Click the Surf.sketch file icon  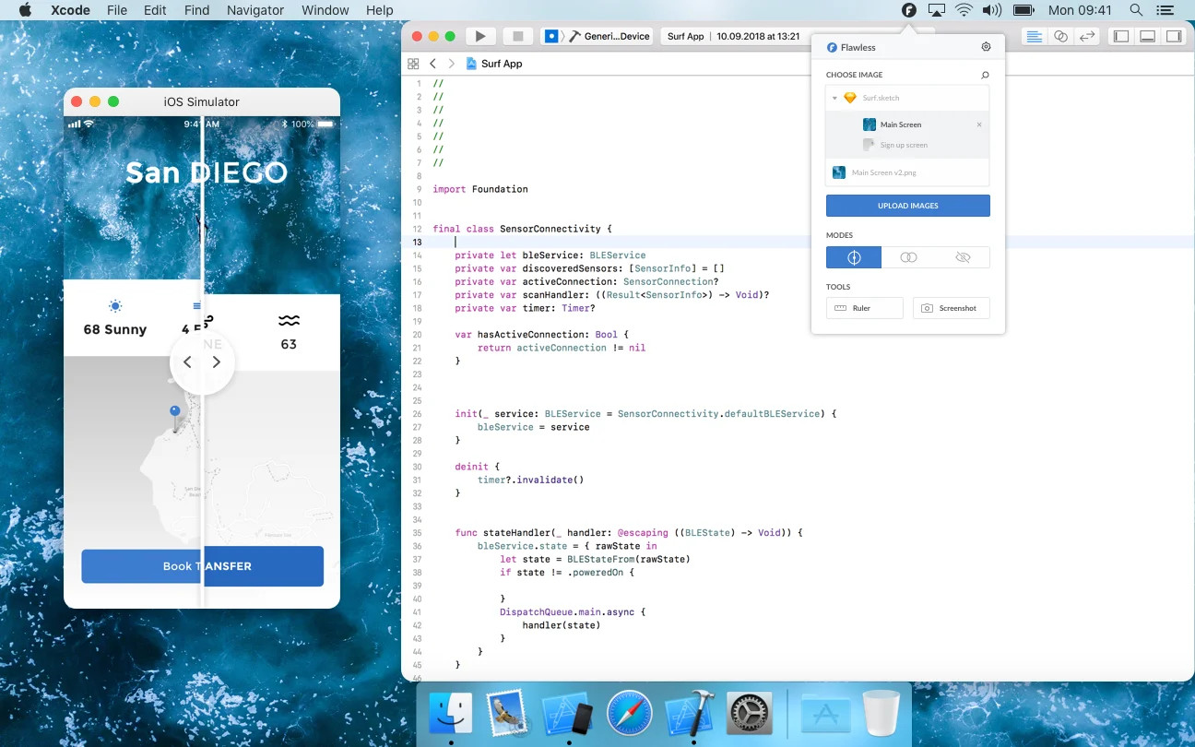point(850,98)
